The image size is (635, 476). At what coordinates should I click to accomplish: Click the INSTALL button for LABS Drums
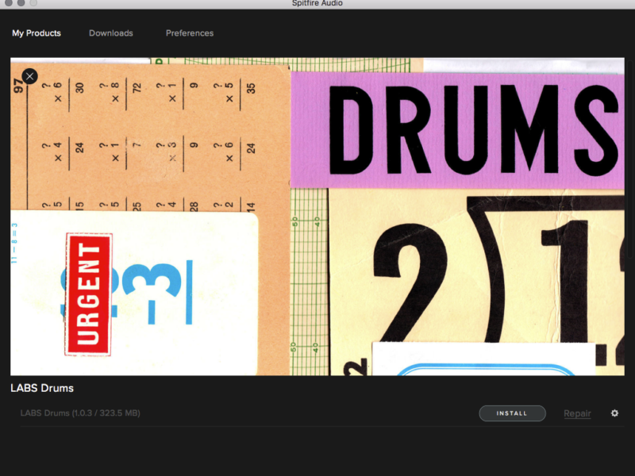click(512, 413)
